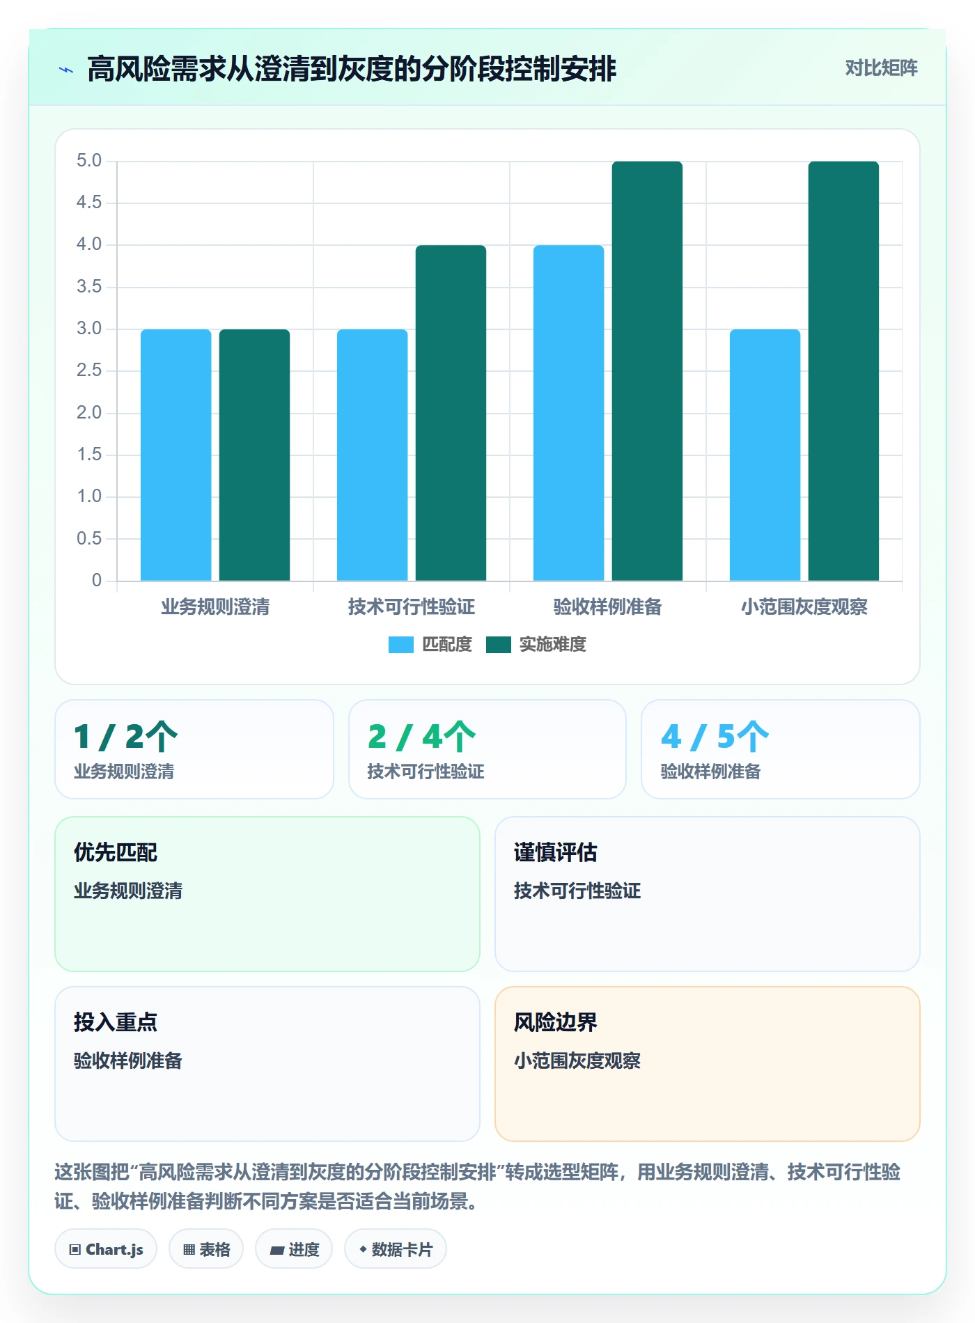Image resolution: width=975 pixels, height=1323 pixels.
Task: Open the 投入重点 matrix card
Action: [267, 1064]
